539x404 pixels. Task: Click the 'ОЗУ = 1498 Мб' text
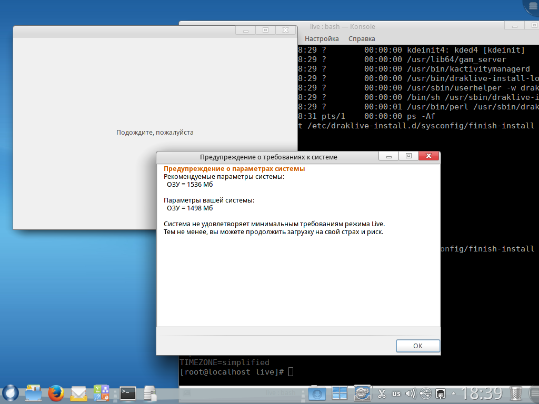[189, 208]
